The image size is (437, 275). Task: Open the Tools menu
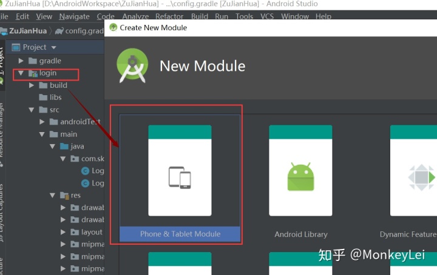(244, 16)
